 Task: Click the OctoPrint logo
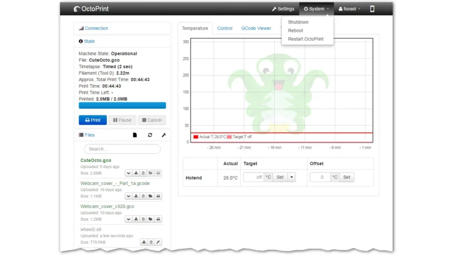click(91, 9)
